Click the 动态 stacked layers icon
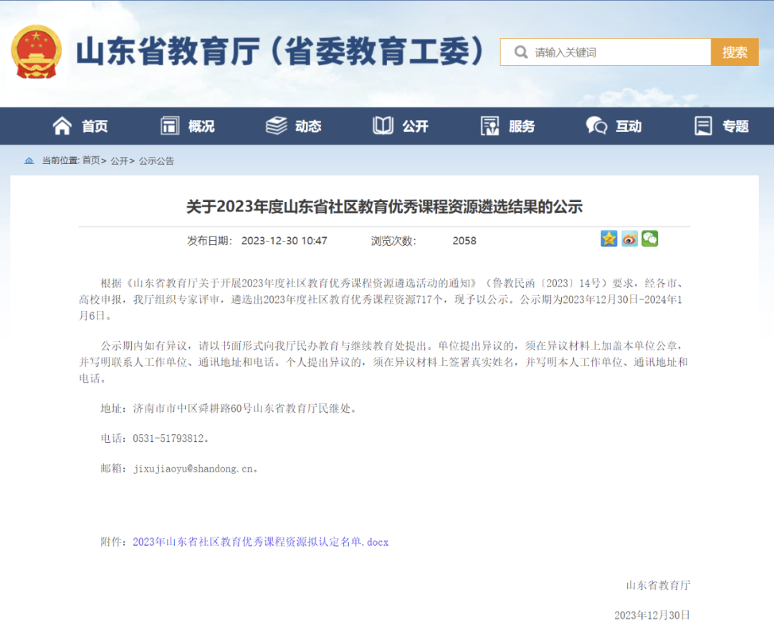The height and width of the screenshot is (629, 774). click(276, 126)
